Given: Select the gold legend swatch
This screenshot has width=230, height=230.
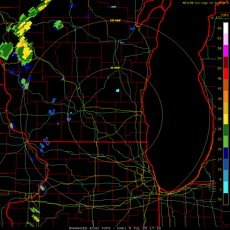Looking at the screenshot, I should (226, 108).
